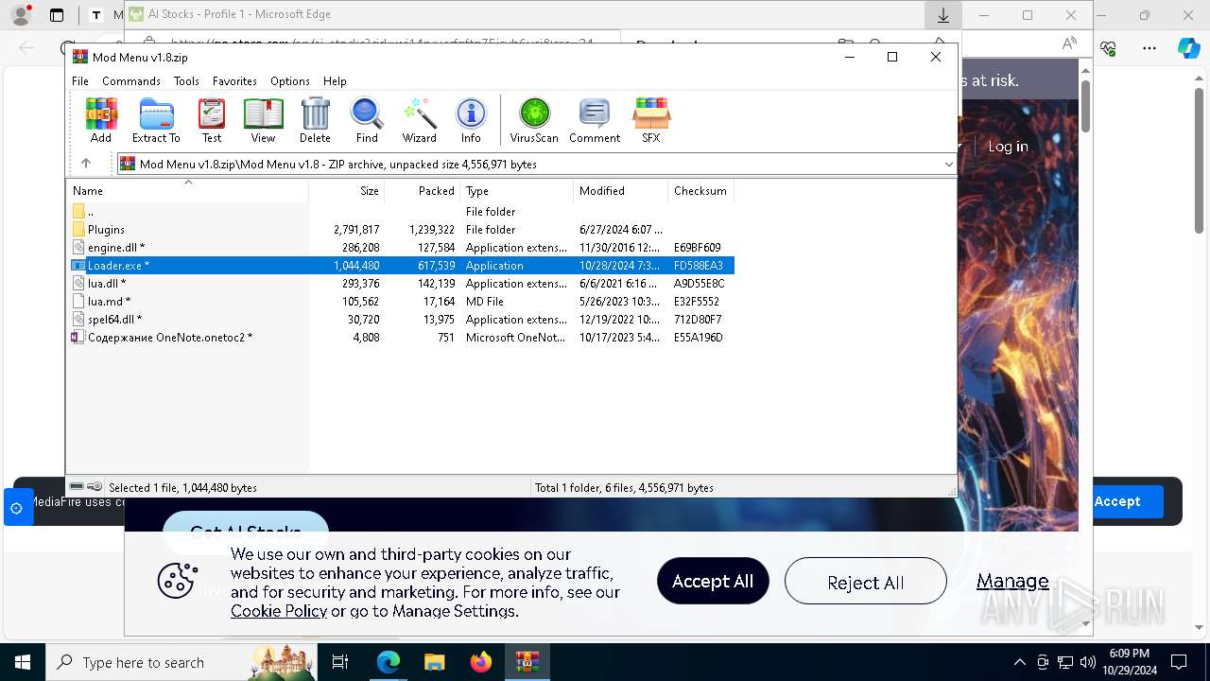Viewport: 1210px width, 681px height.
Task: Open the Tools menu
Action: click(186, 81)
